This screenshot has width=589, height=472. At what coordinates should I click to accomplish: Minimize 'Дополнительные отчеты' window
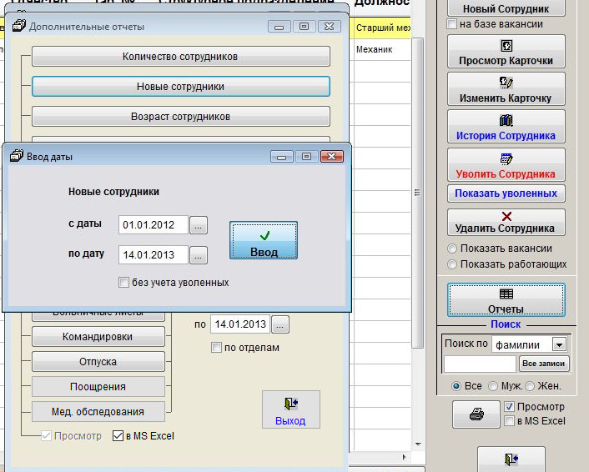click(279, 27)
